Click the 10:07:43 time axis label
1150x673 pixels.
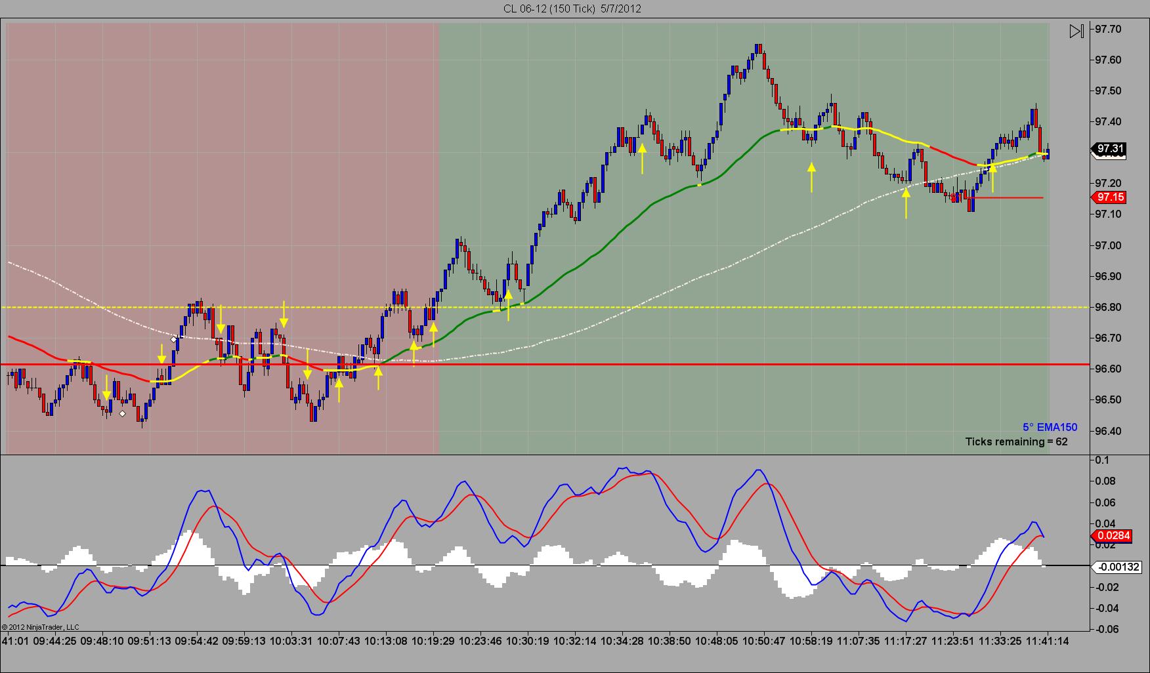point(339,640)
